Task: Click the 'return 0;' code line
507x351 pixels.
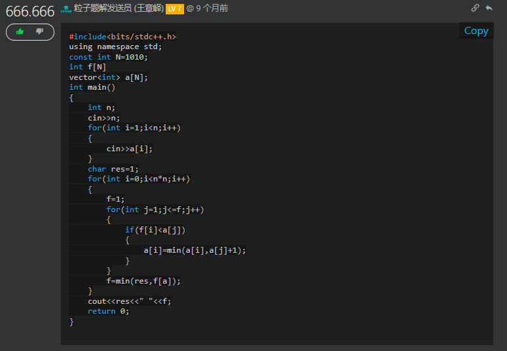Action: [x=109, y=311]
